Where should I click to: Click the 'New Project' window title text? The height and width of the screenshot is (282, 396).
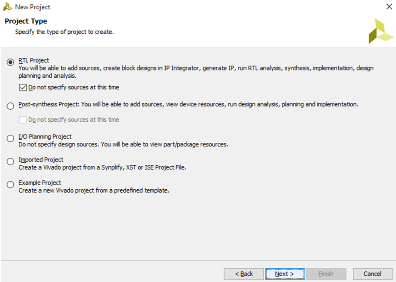pyautogui.click(x=33, y=7)
